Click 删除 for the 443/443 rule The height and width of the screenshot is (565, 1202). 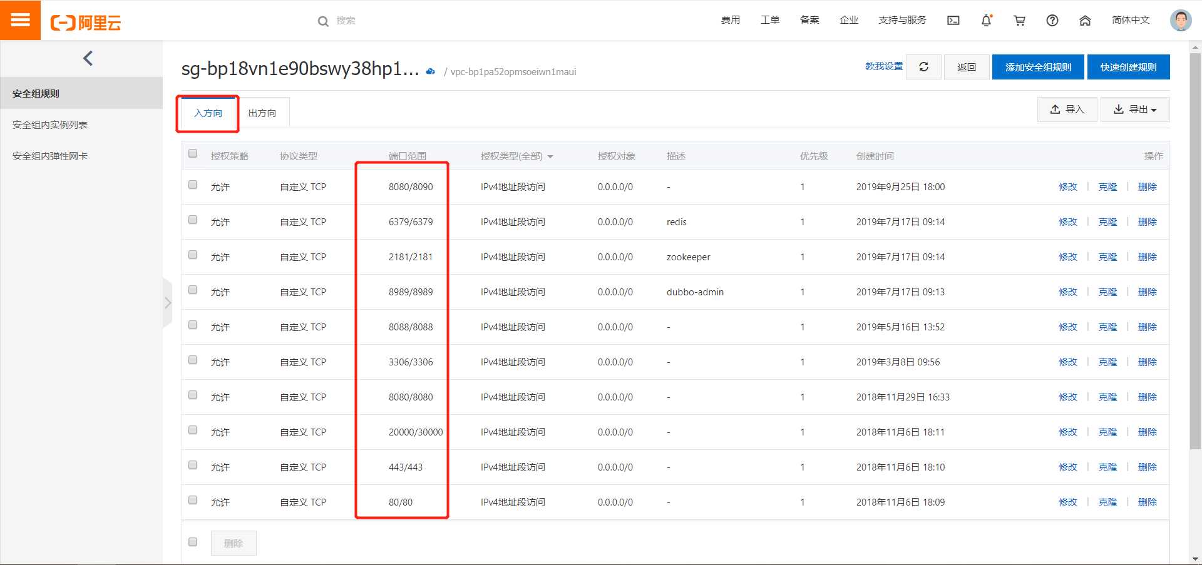1147,467
